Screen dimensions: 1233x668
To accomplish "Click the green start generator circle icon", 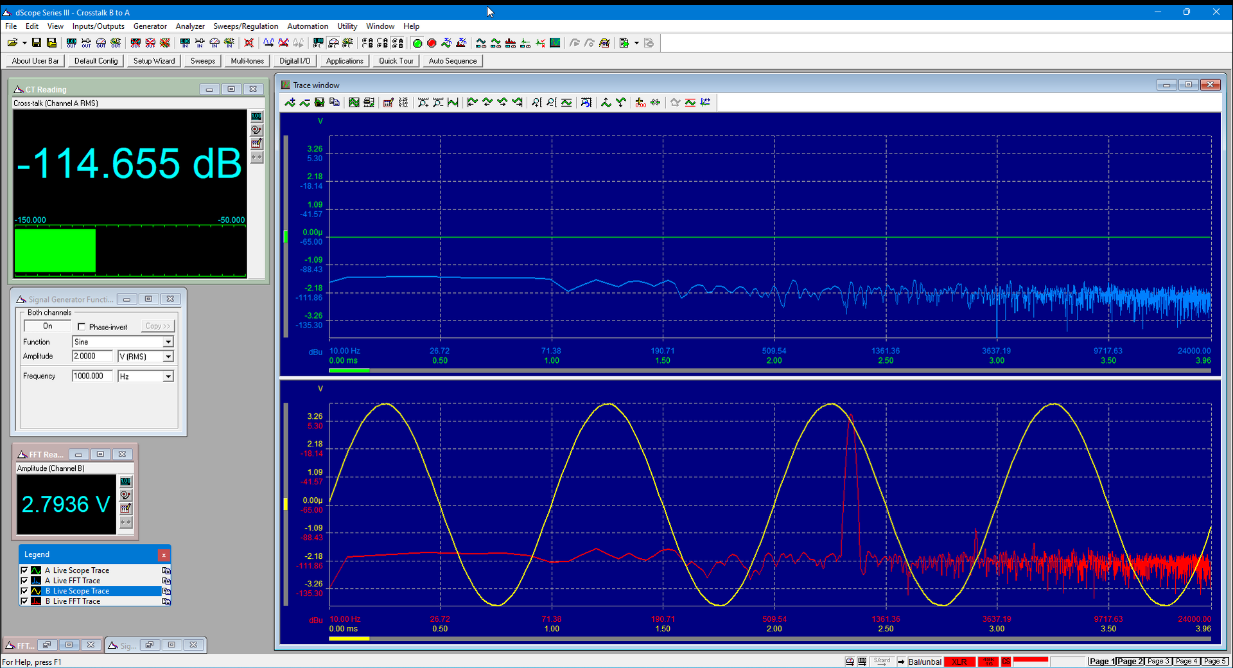I will tap(417, 43).
